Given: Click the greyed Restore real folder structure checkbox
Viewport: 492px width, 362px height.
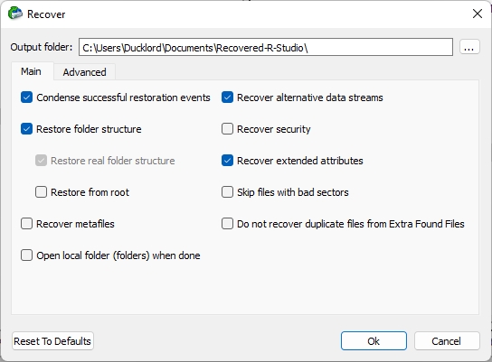Looking at the screenshot, I should (x=41, y=161).
